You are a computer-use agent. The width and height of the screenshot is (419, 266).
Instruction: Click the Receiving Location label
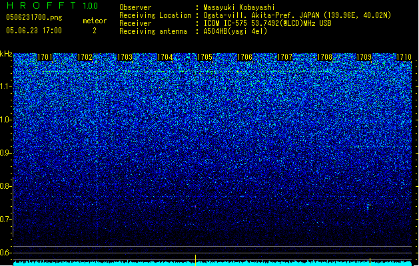[155, 15]
